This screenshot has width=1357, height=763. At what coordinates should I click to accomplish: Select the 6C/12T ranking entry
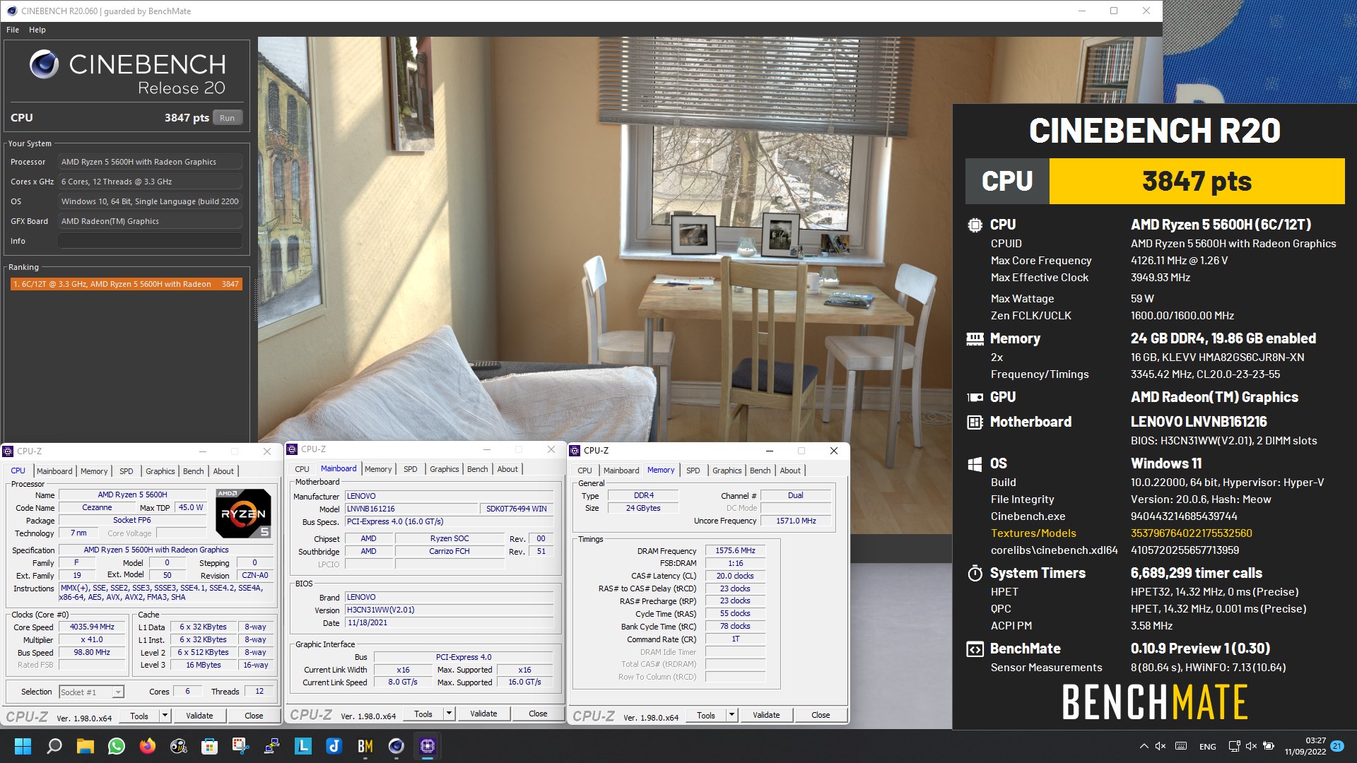click(126, 284)
